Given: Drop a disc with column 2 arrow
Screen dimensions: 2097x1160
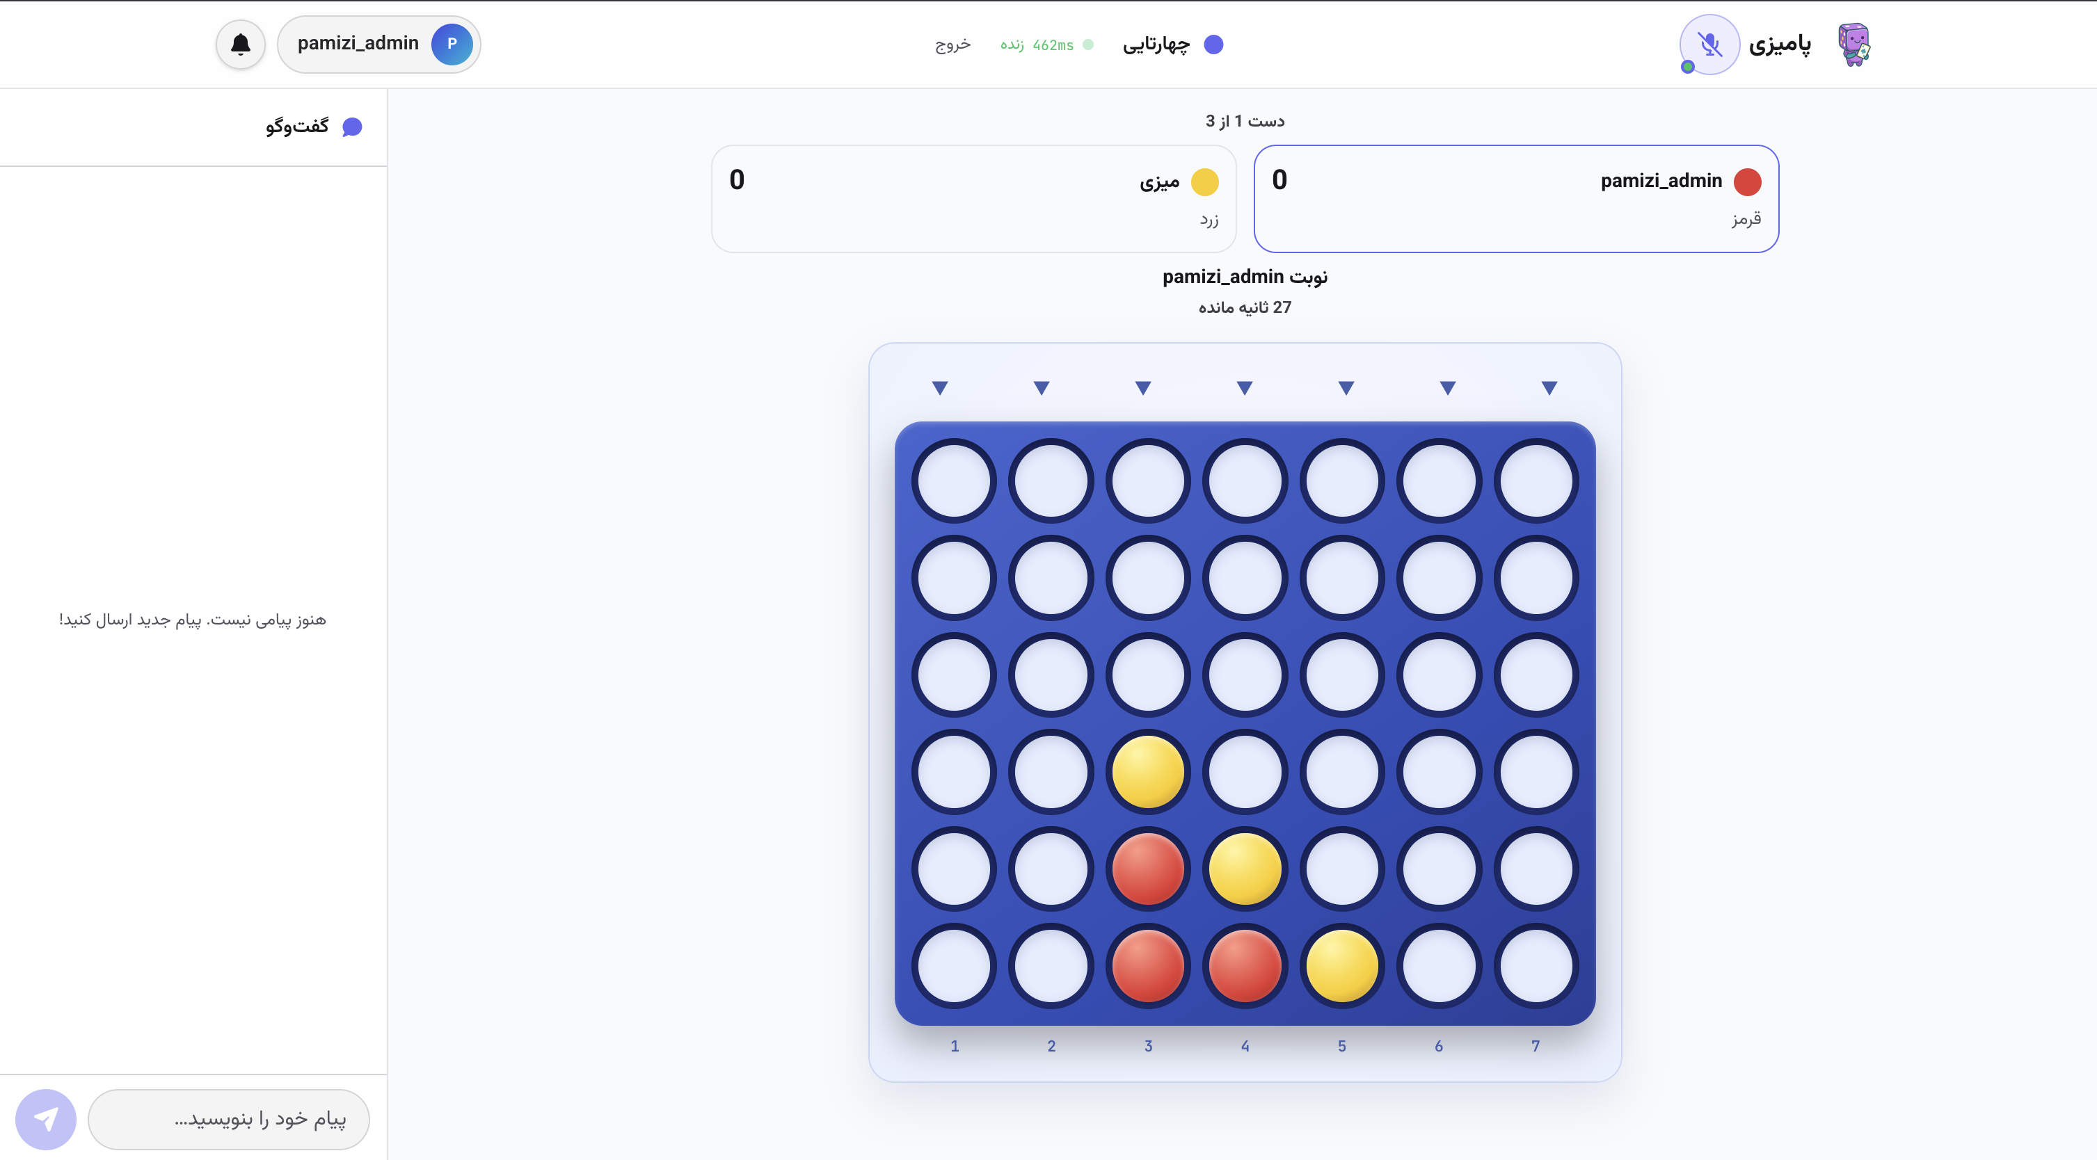Looking at the screenshot, I should pos(1041,388).
